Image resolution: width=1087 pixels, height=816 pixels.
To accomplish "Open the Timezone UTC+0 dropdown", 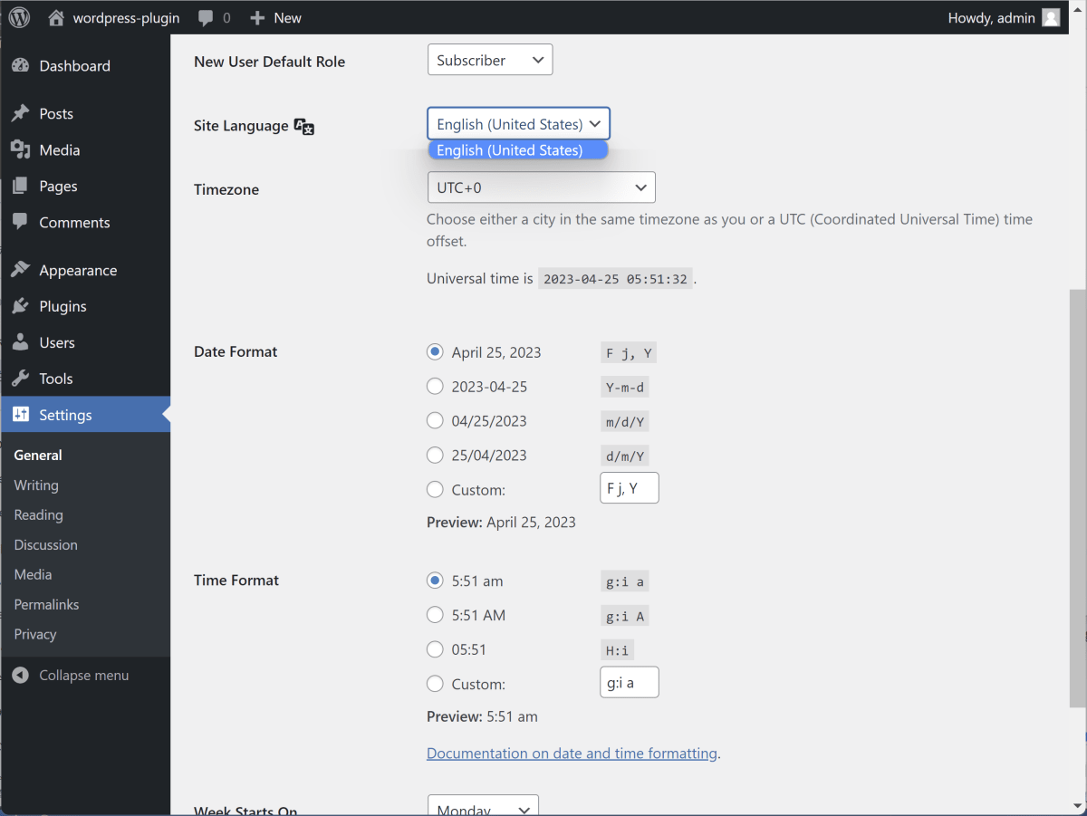I will pos(541,187).
